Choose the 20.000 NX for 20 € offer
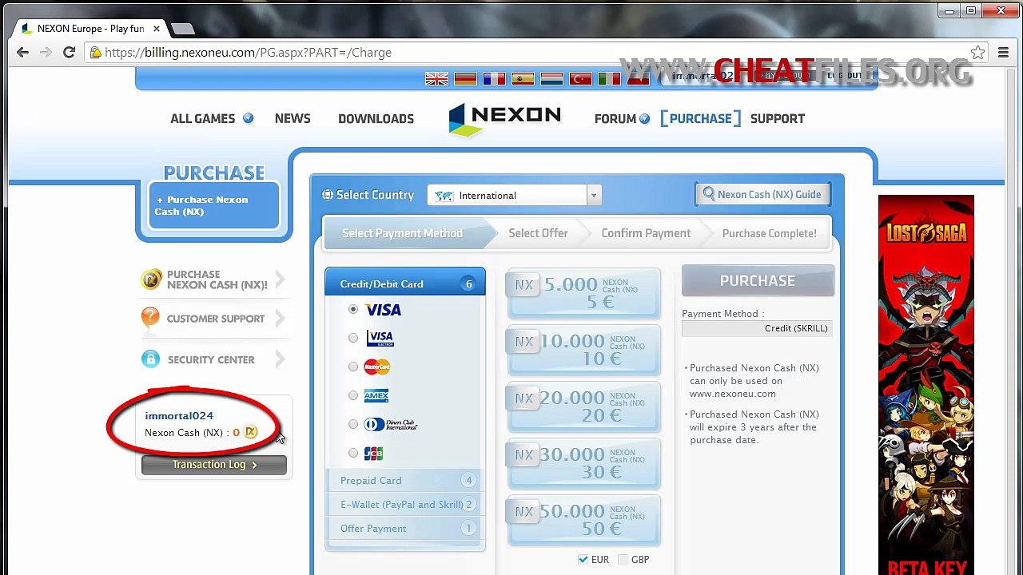The width and height of the screenshot is (1023, 575). 583,406
